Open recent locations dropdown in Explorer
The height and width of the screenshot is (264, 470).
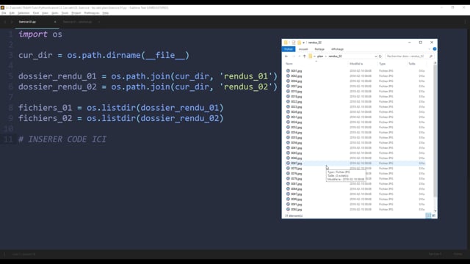[299, 56]
